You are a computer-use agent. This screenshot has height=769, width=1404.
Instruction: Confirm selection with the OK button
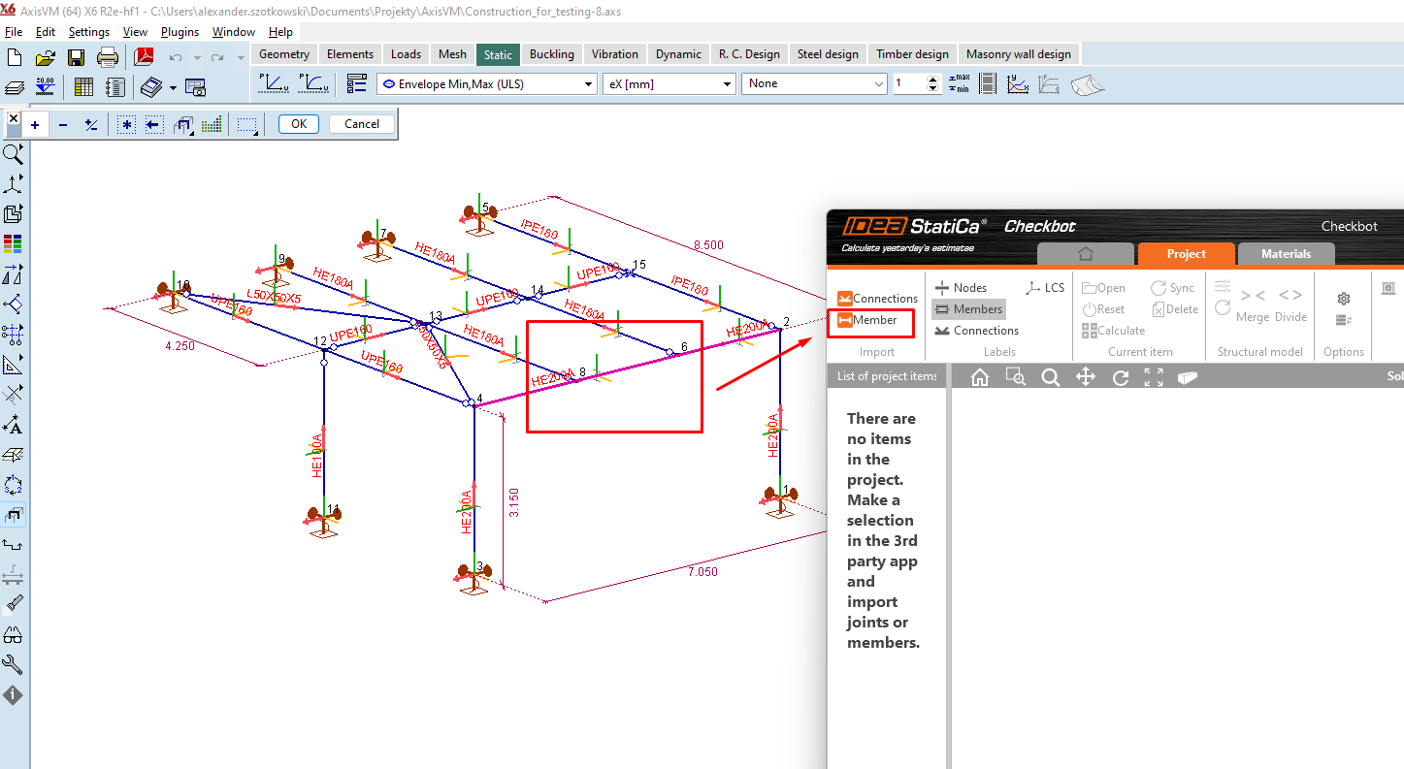click(298, 123)
